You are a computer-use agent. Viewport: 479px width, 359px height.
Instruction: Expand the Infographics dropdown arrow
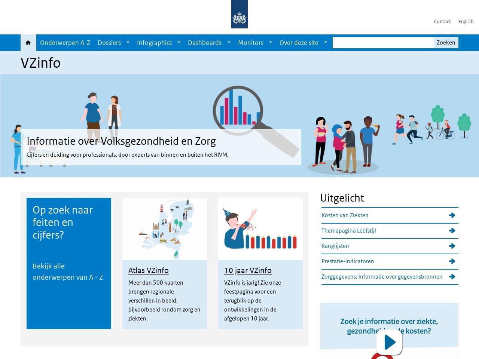point(179,43)
